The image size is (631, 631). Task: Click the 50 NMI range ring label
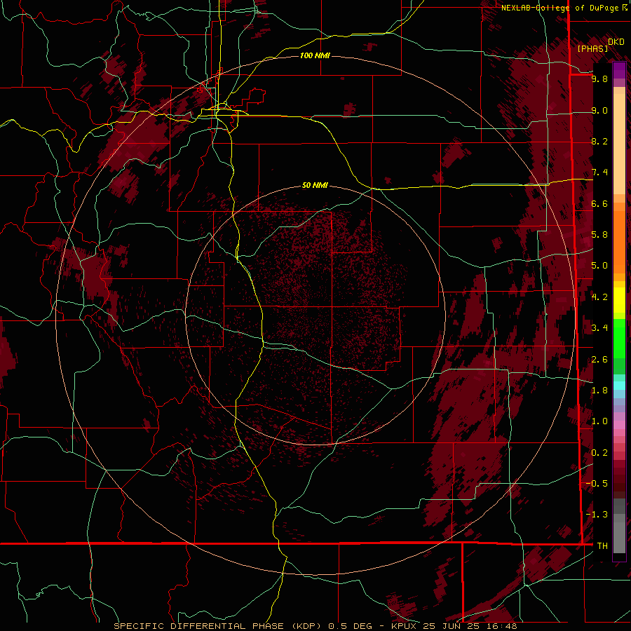click(315, 185)
